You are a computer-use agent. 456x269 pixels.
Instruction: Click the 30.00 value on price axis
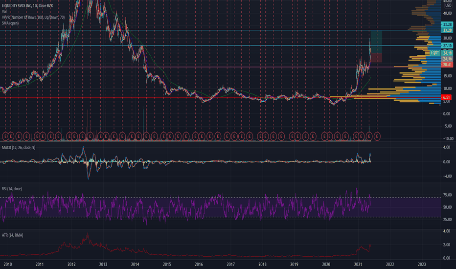pos(447,38)
